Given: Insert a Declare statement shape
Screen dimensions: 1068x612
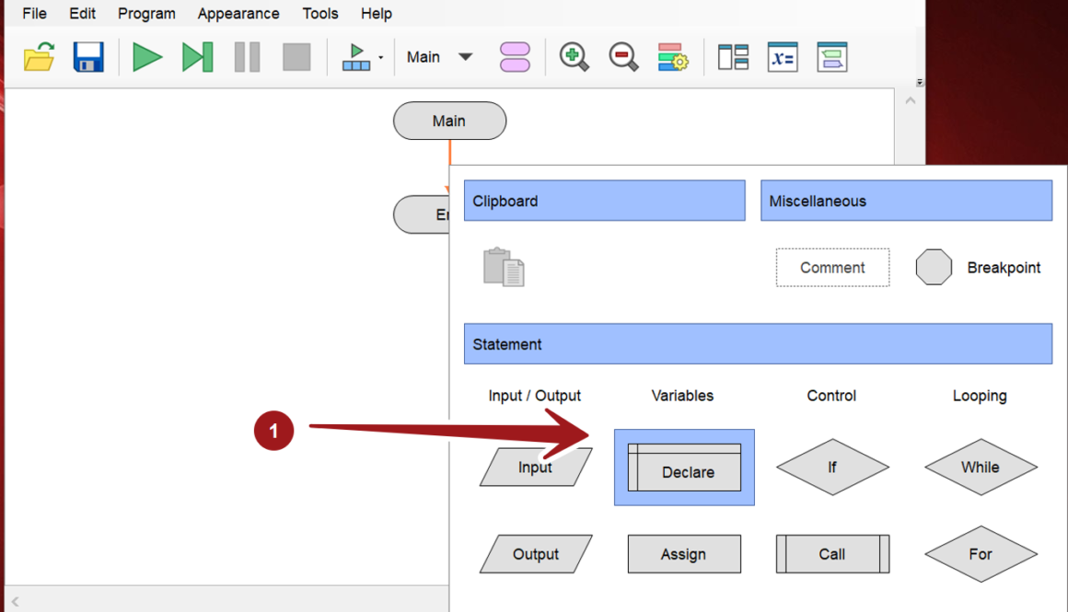Looking at the screenshot, I should (684, 468).
